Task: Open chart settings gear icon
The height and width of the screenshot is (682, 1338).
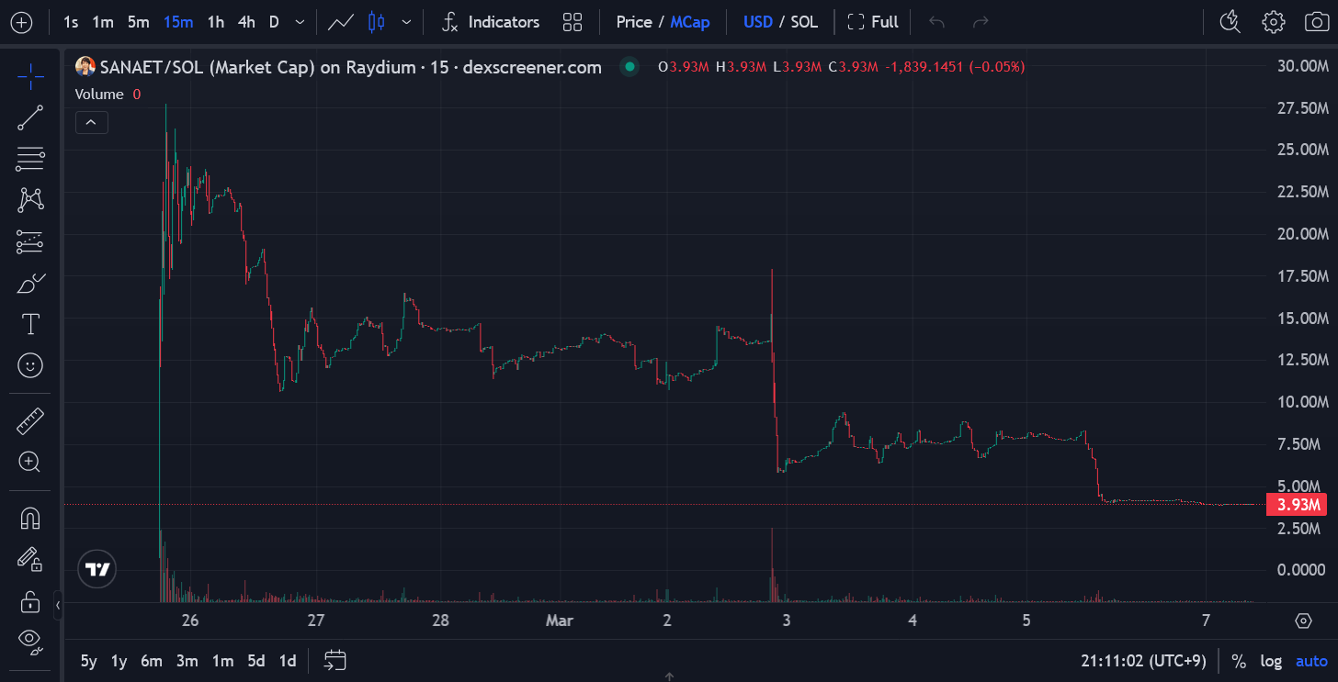Action: [1273, 21]
